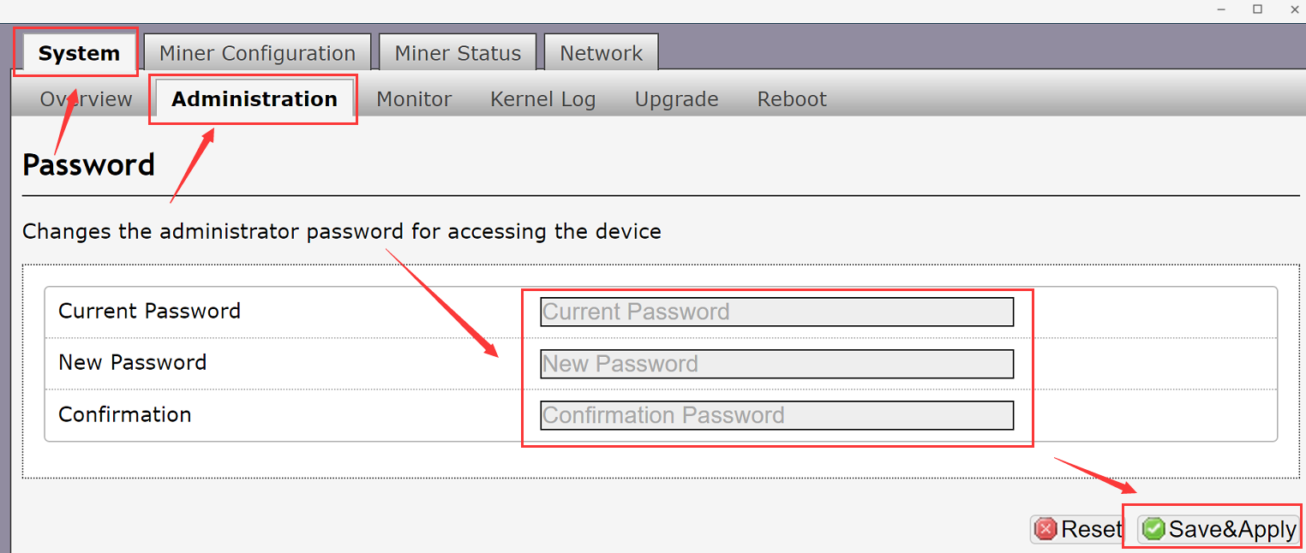Click Reboot to restart the device
The image size is (1306, 553).
[x=791, y=98]
